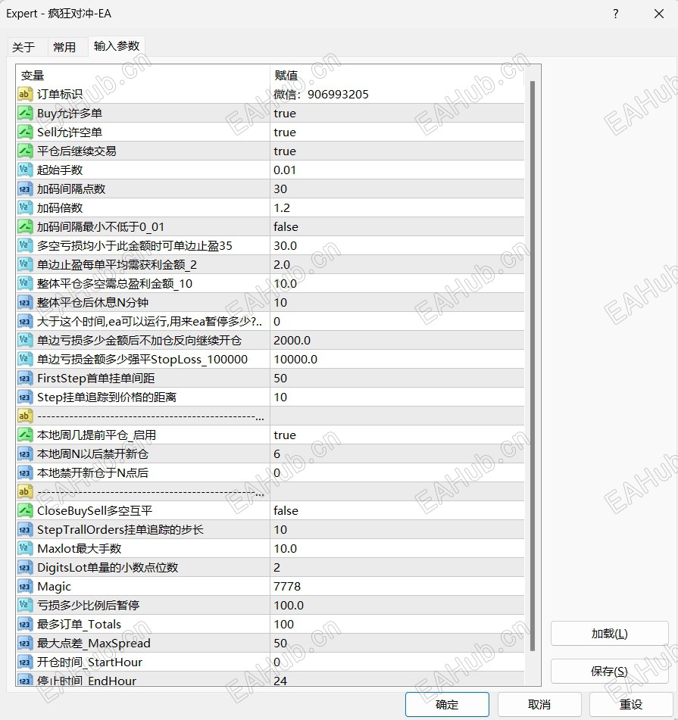Click the 加码倍数 value 1.2
This screenshot has width=678, height=720.
282,207
